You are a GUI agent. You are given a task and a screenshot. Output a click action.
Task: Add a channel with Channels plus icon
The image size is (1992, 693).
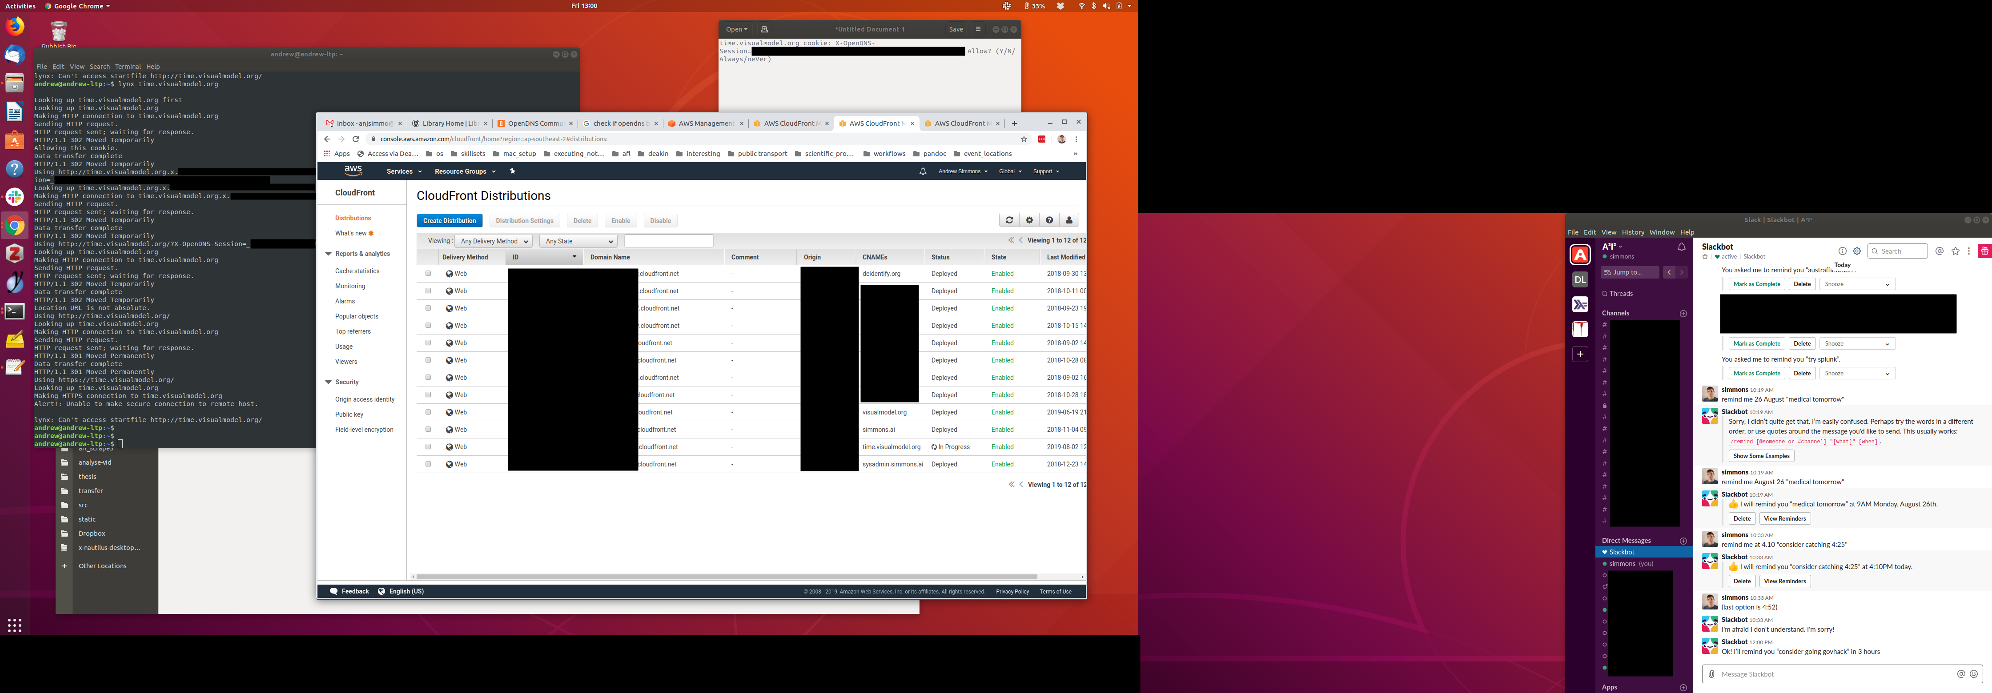(1683, 314)
